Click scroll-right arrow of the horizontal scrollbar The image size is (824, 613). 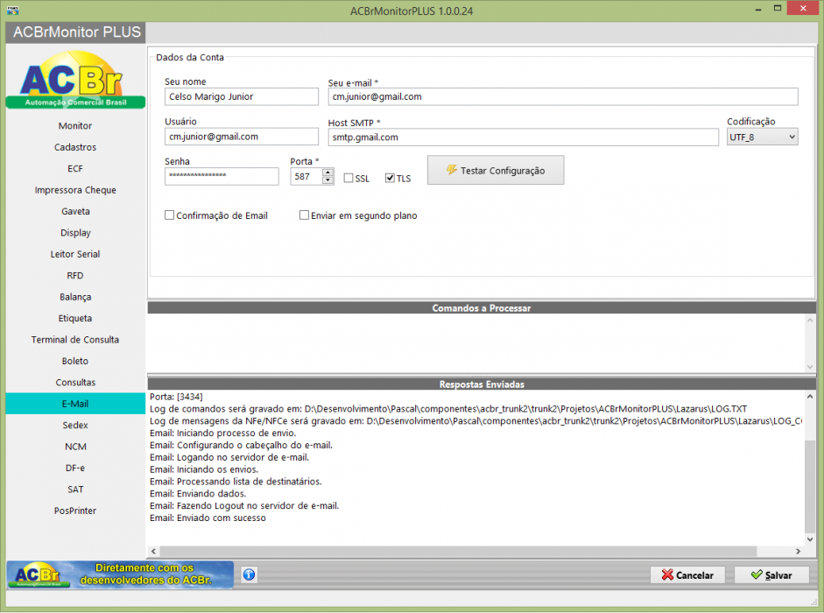tap(798, 552)
